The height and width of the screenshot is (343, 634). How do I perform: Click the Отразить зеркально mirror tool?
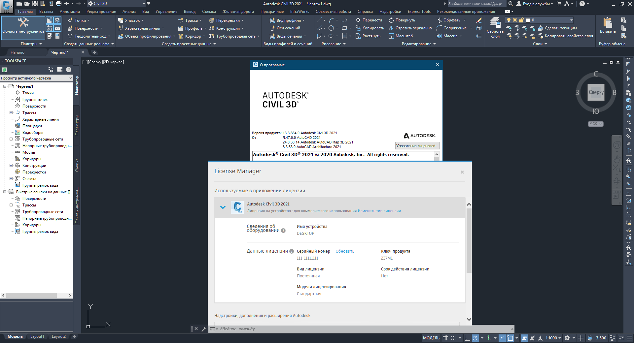410,28
